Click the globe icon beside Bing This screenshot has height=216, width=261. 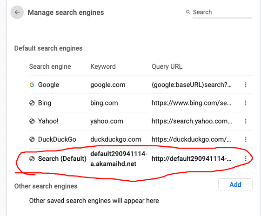click(x=32, y=103)
